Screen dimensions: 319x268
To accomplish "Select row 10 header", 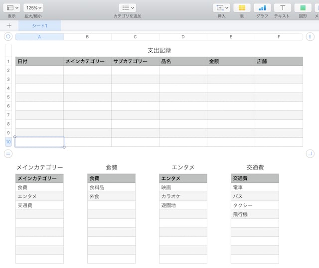I will pyautogui.click(x=8, y=142).
